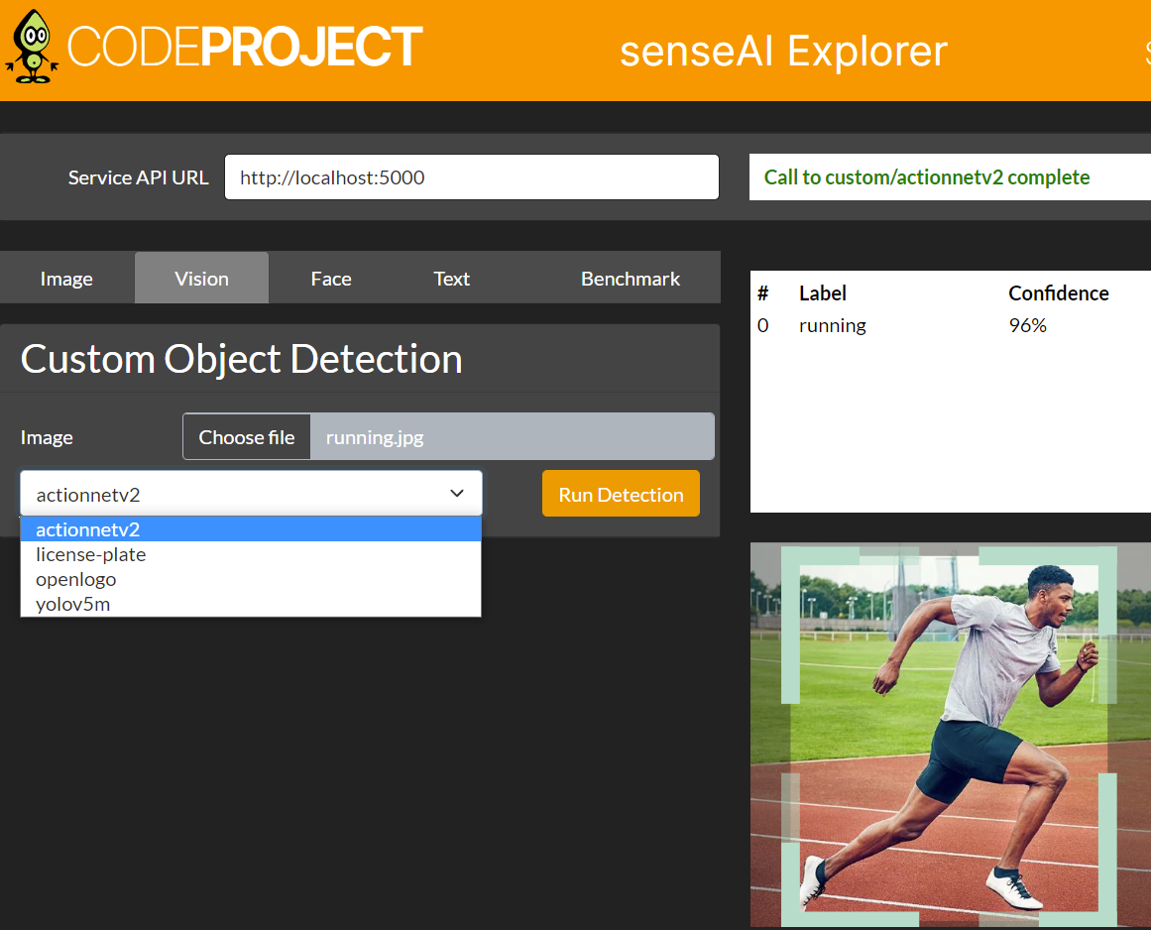Open the Benchmark tab
Viewport: 1151px width, 930px height.
pyautogui.click(x=631, y=279)
